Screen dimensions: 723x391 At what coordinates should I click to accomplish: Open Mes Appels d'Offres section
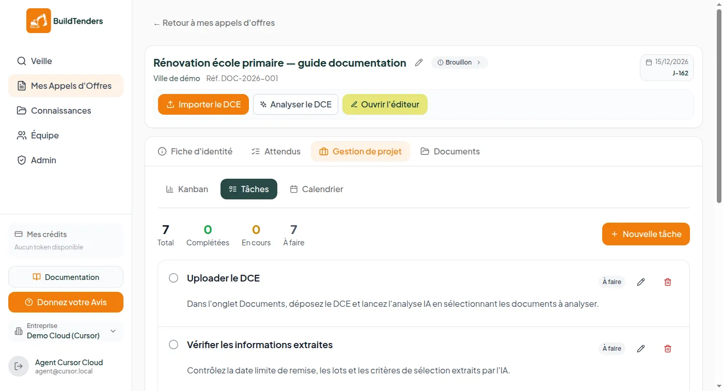(66, 86)
